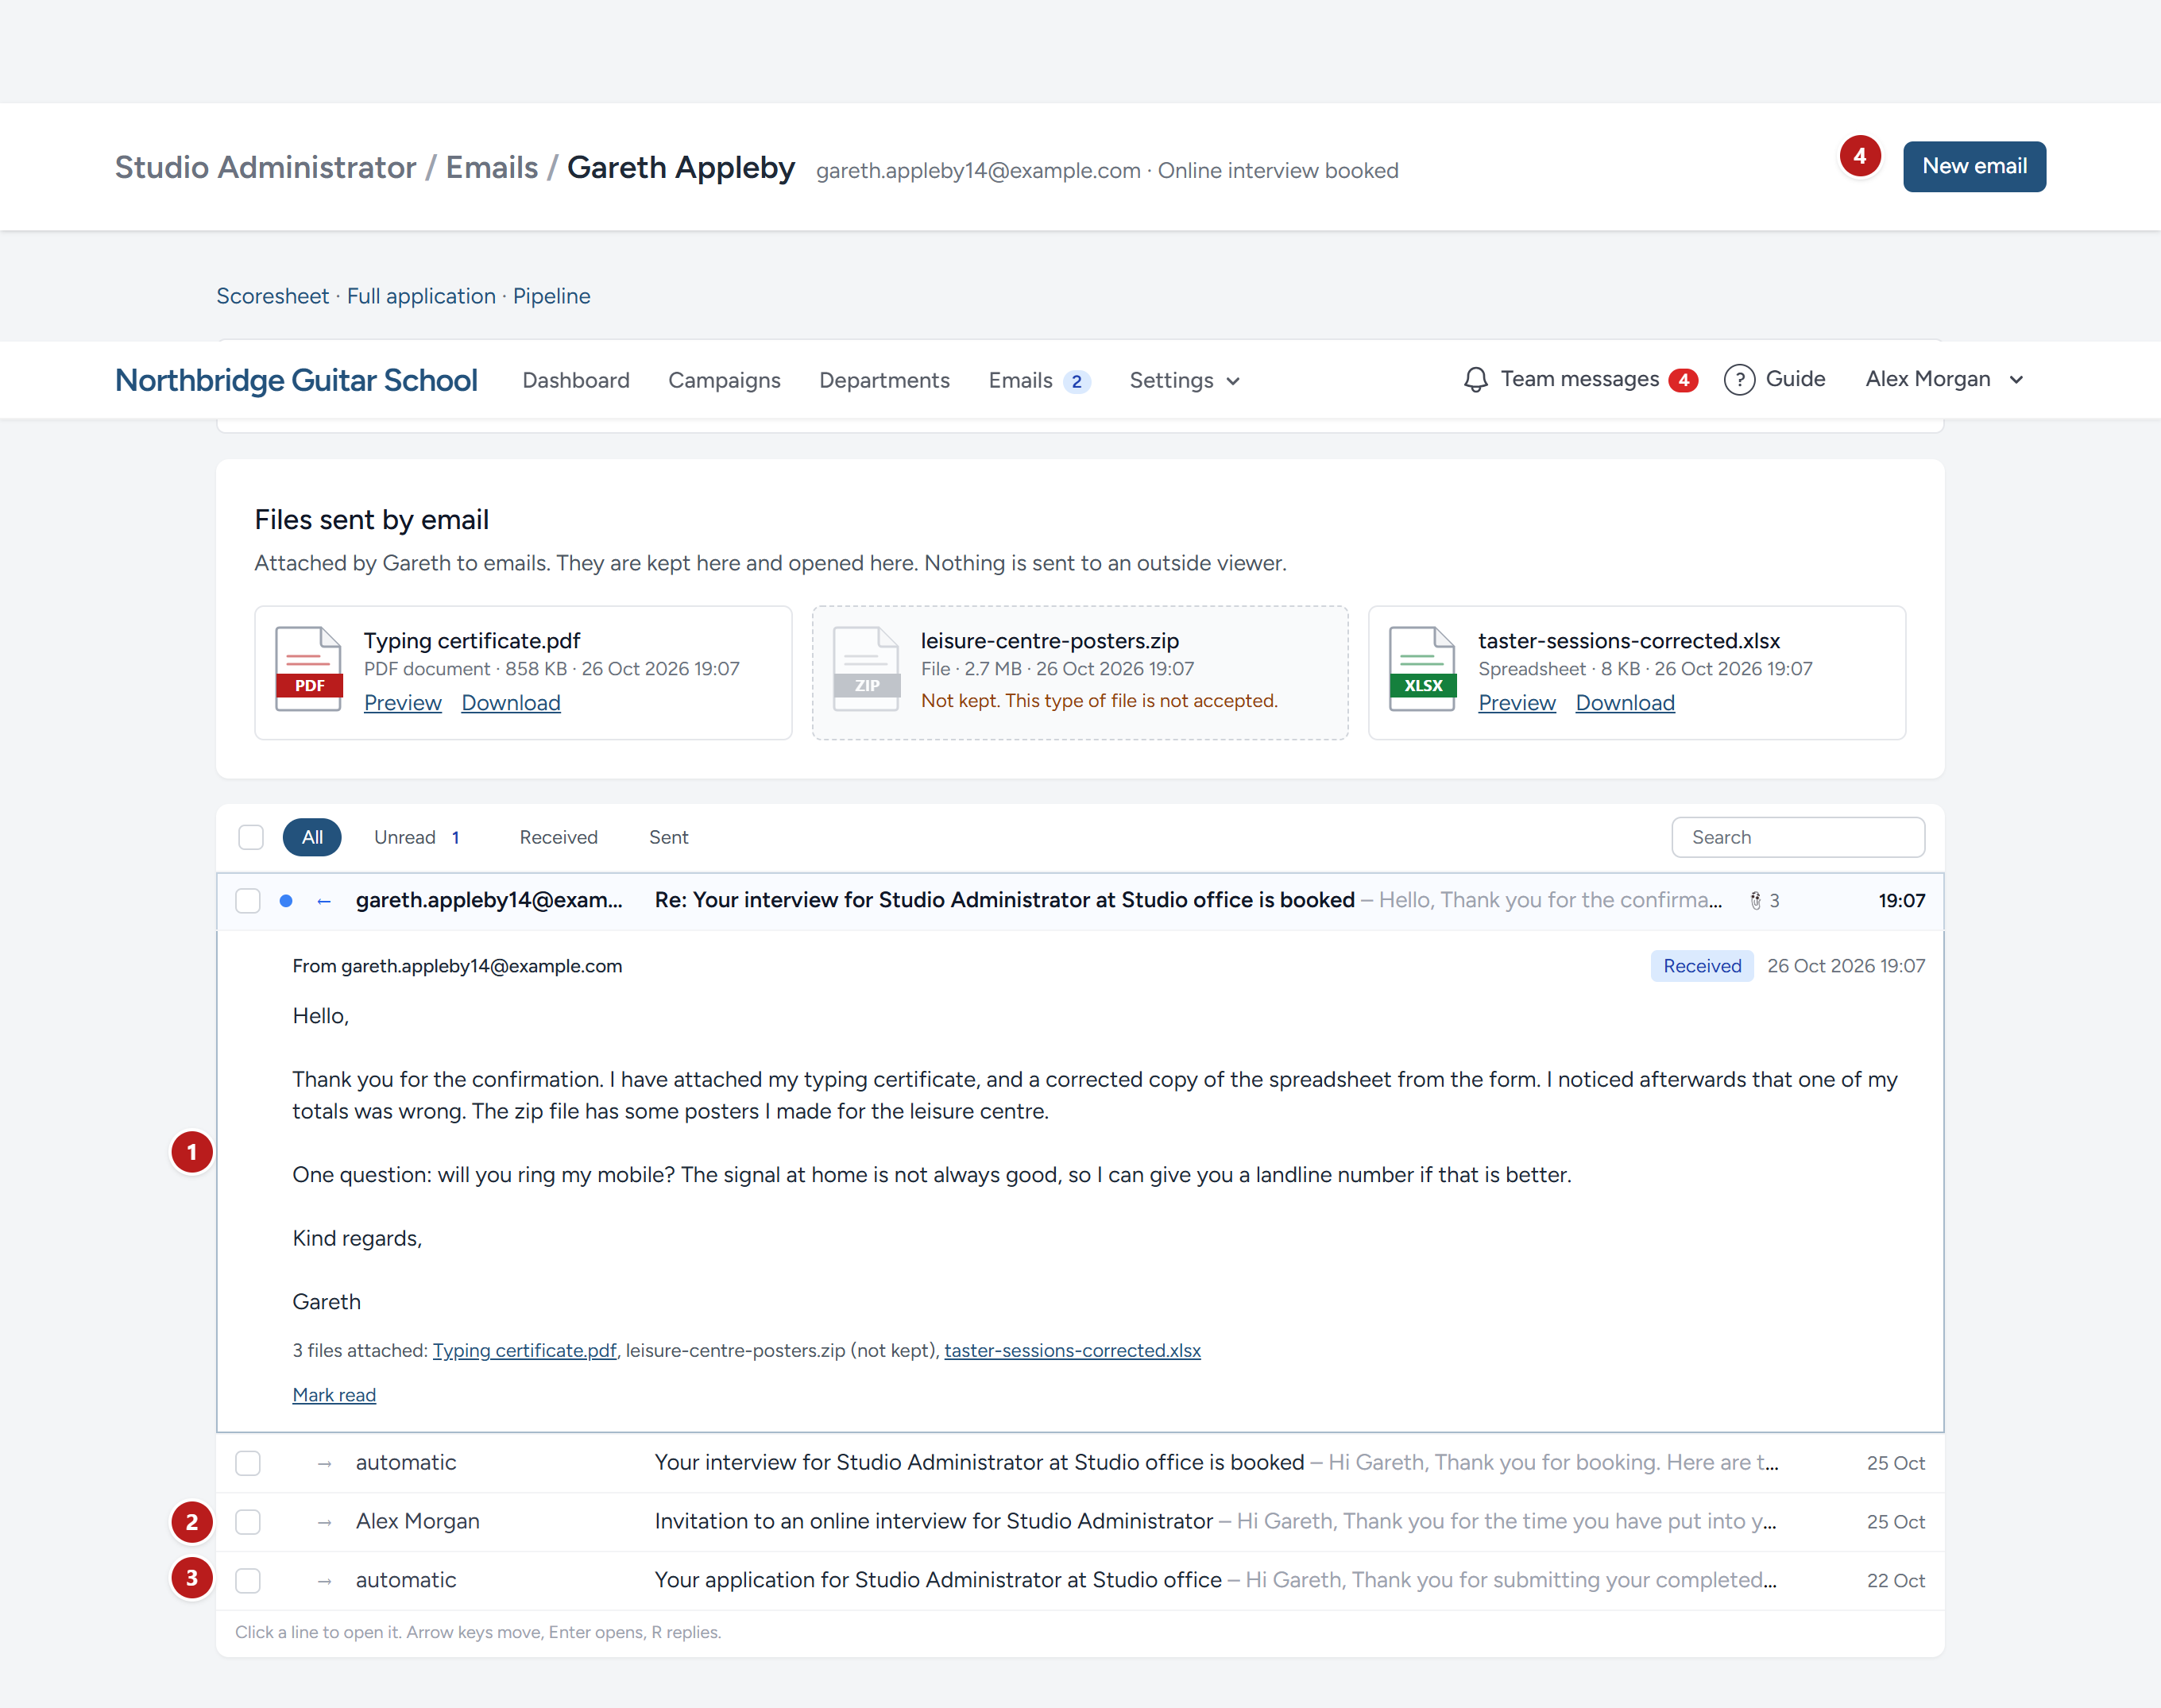The height and width of the screenshot is (1708, 2161).
Task: Click the received arrow icon beside gareth.appleby14
Action: (x=324, y=901)
